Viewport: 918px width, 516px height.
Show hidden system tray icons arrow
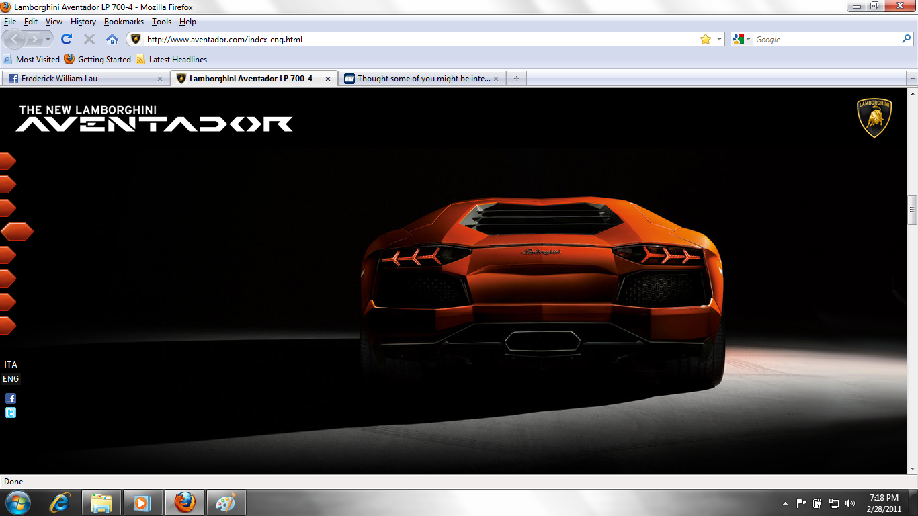tap(785, 503)
